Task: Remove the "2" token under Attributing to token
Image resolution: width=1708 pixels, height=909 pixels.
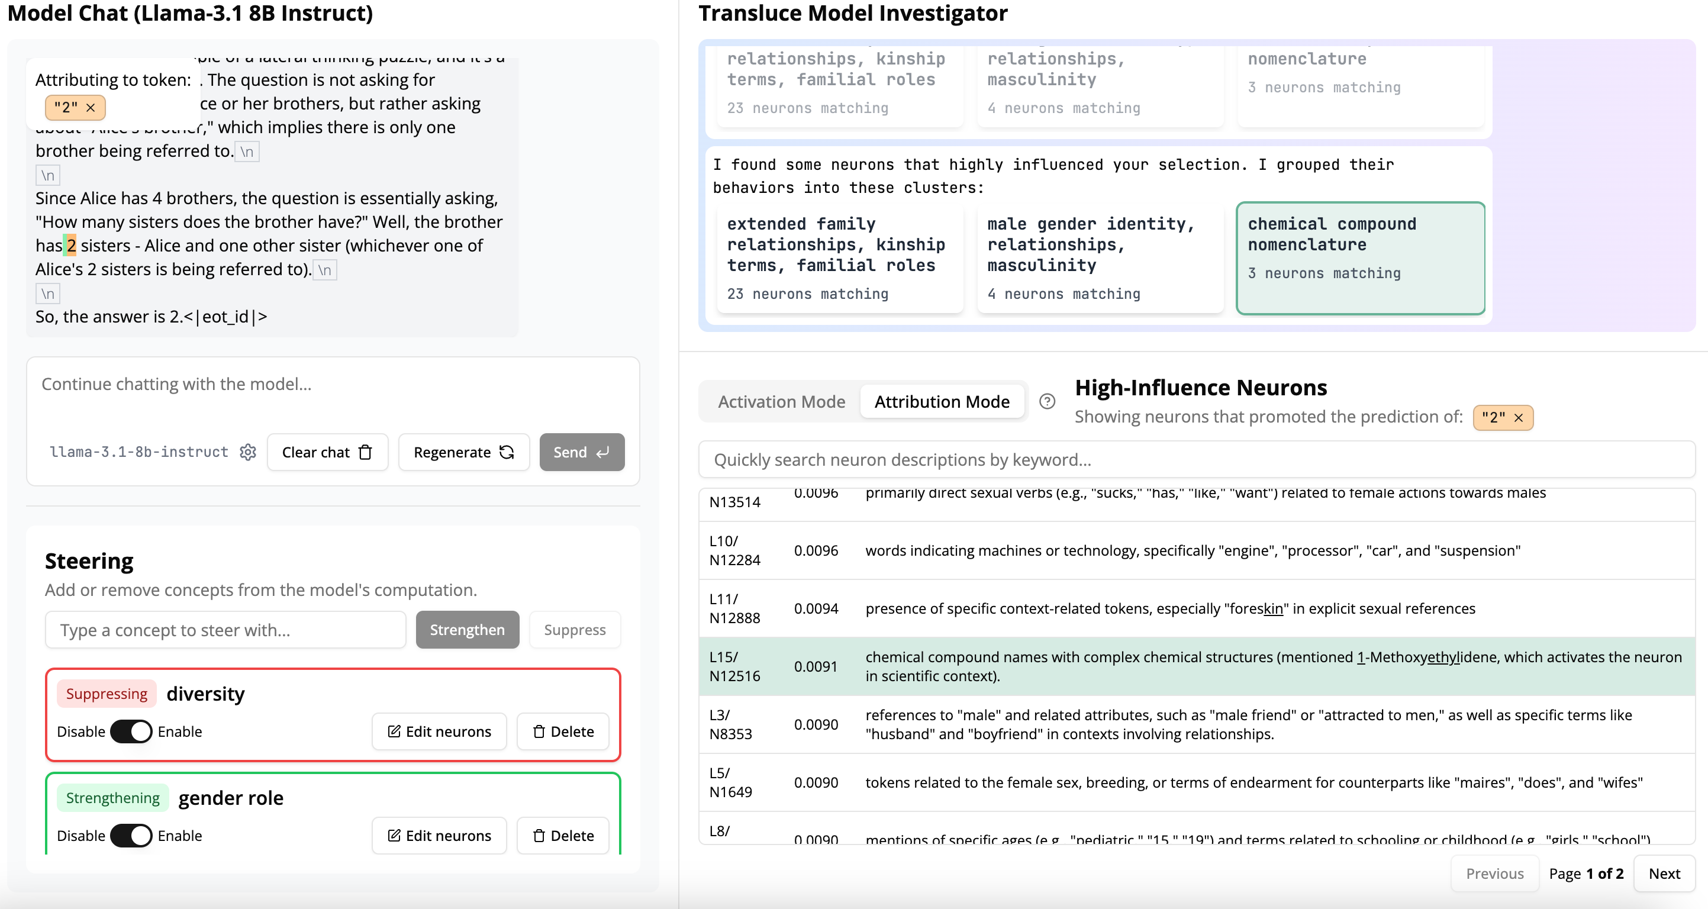Action: [x=91, y=107]
